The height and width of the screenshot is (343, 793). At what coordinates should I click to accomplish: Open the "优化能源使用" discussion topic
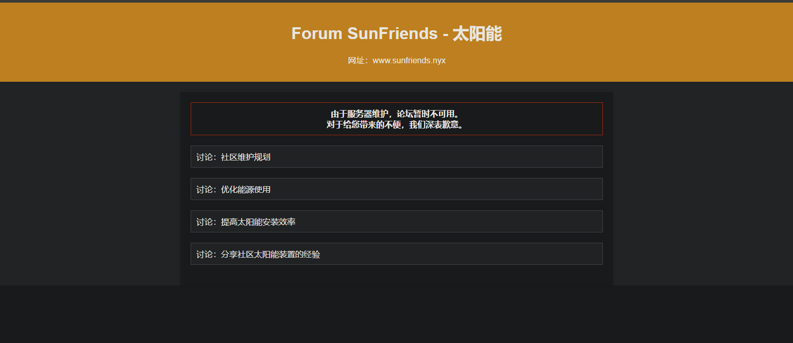[x=246, y=190]
